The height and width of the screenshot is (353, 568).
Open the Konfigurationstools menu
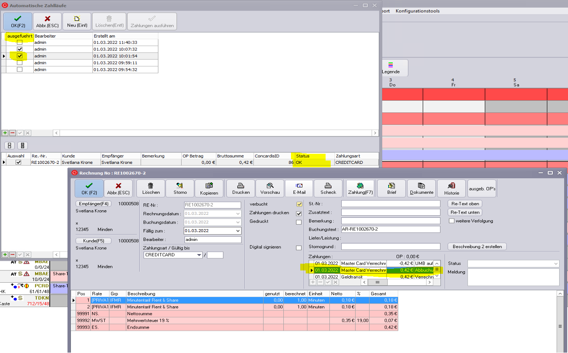(417, 11)
